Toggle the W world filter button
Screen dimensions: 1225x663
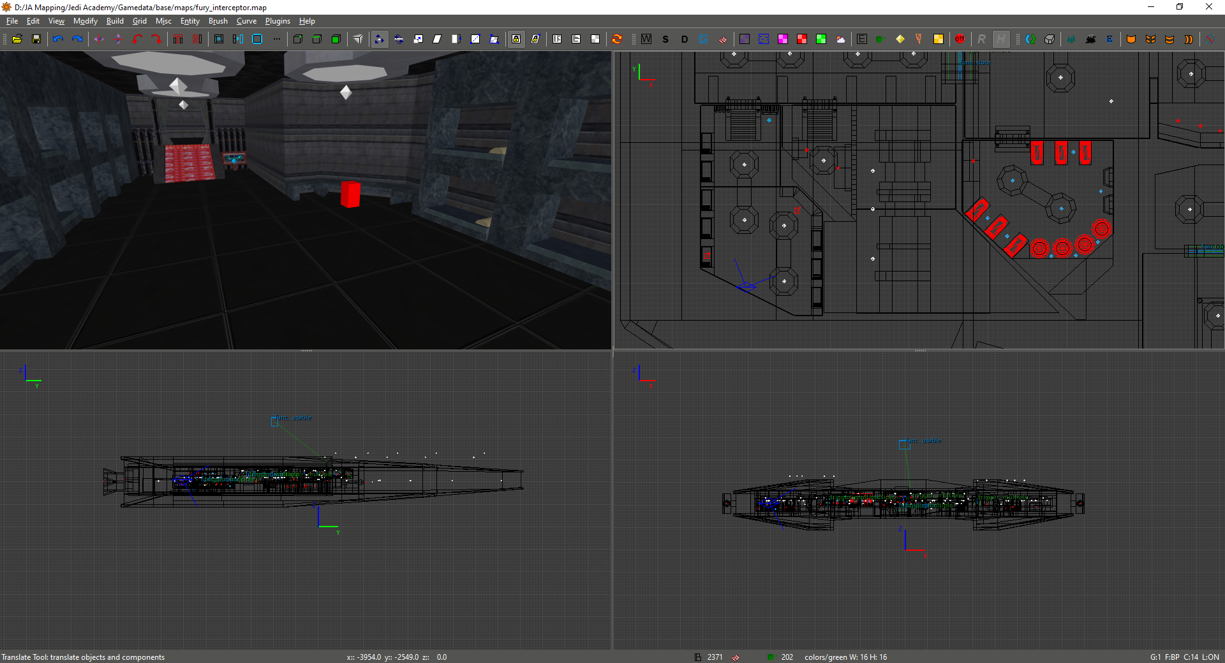[646, 39]
